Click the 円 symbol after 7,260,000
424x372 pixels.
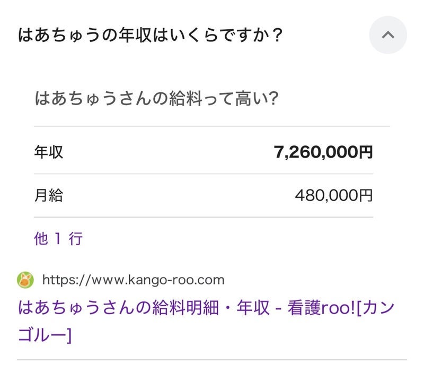click(366, 153)
